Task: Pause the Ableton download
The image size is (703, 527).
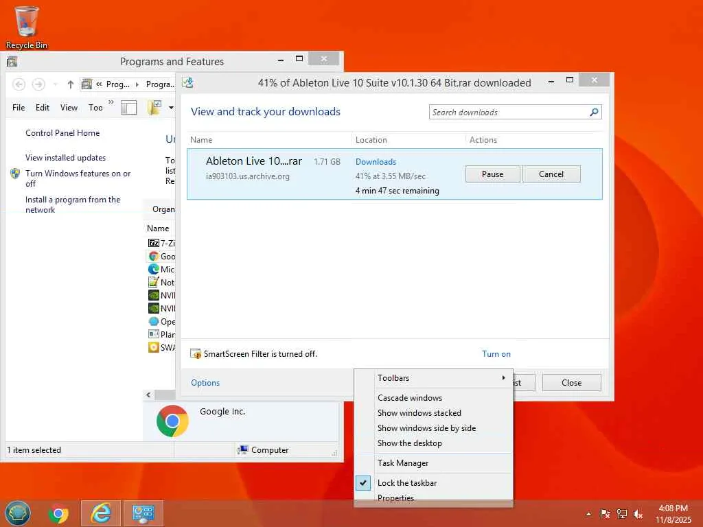Action: pos(493,174)
